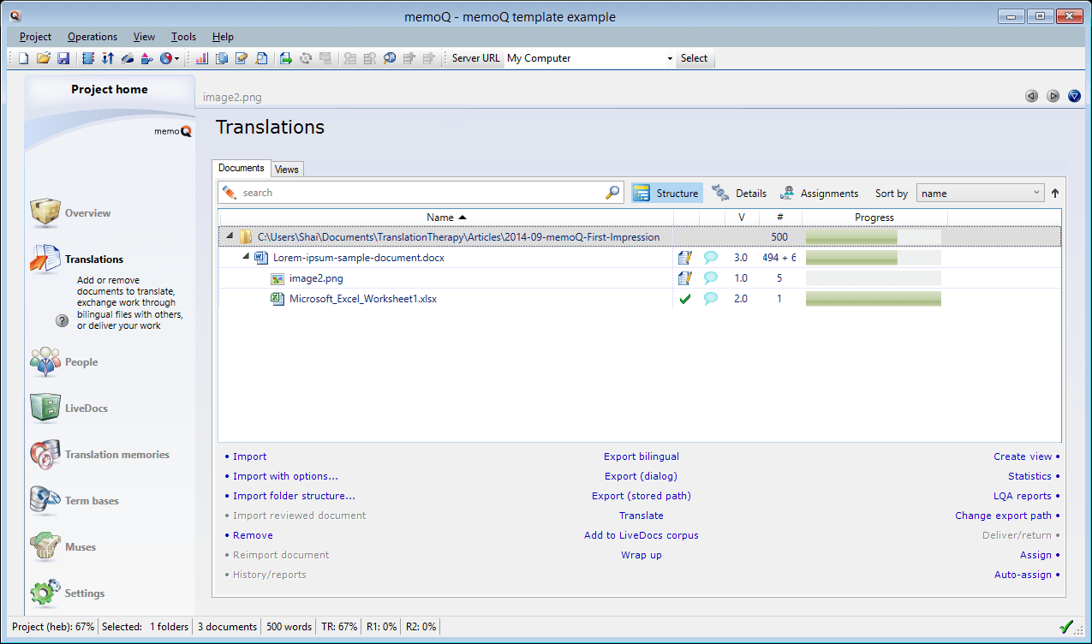The image size is (1092, 644).
Task: Click the up-down arrows toolbar icon
Action: pyautogui.click(x=108, y=58)
